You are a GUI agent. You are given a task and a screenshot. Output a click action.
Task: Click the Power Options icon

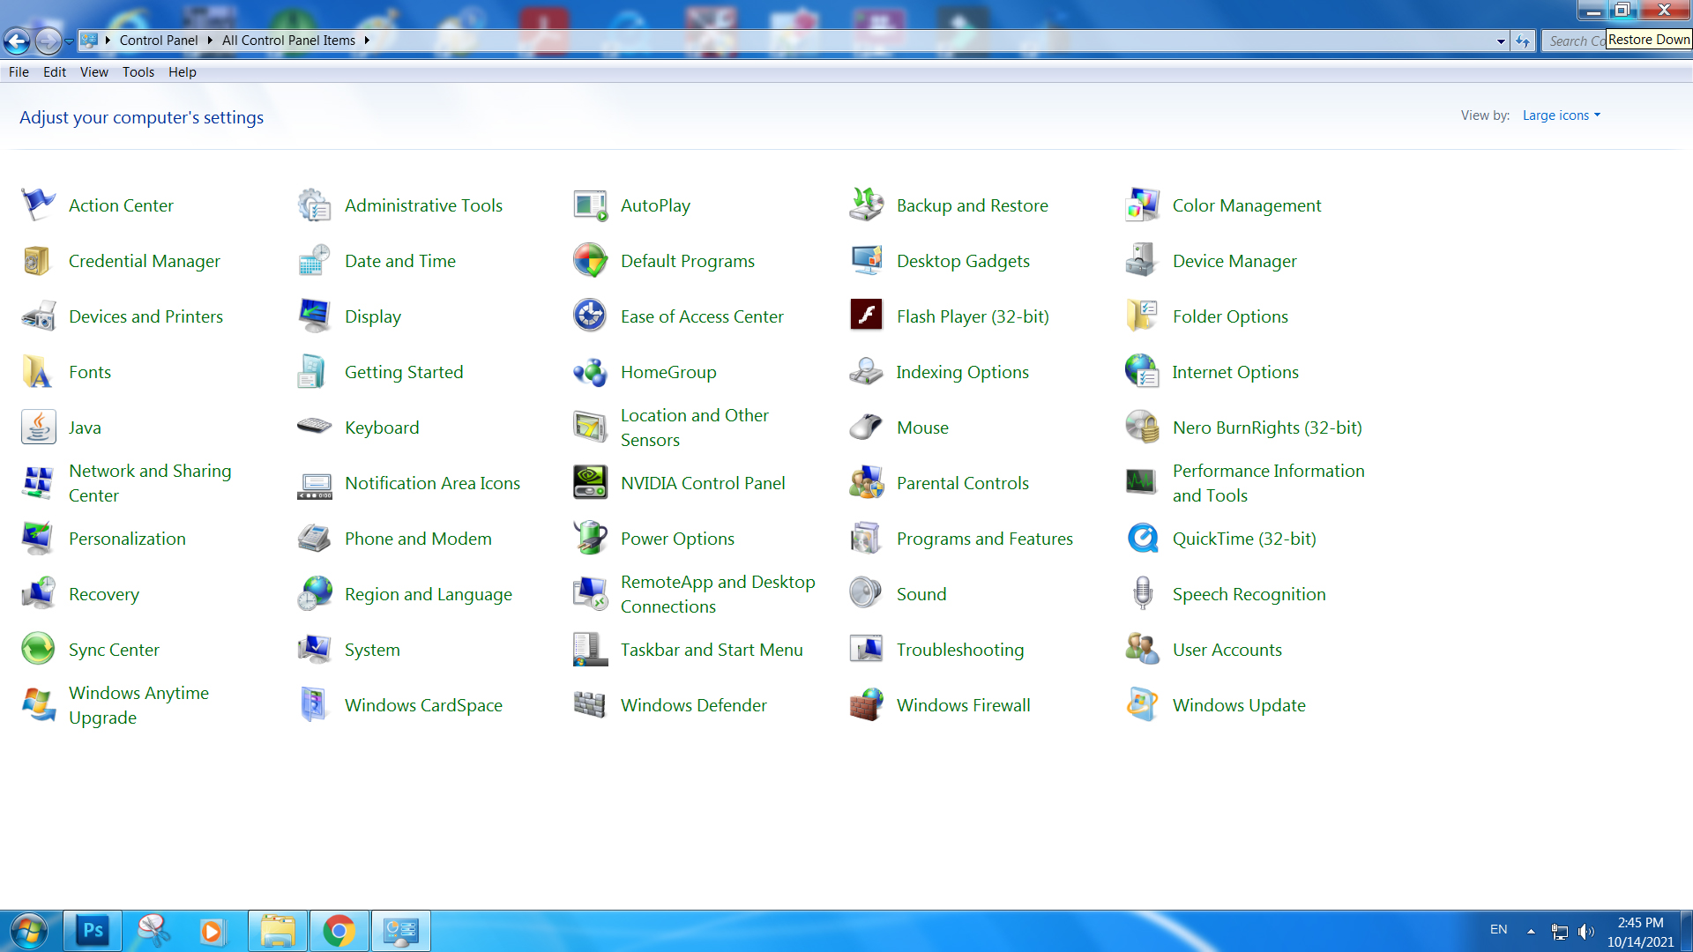click(x=591, y=538)
